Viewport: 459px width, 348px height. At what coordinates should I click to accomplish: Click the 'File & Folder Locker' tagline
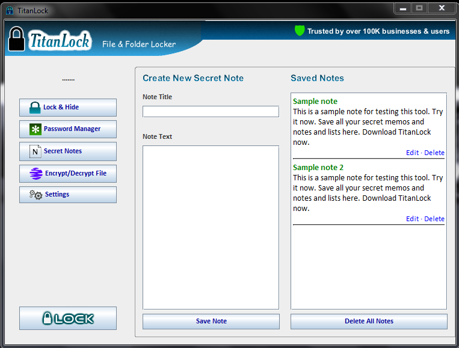pos(139,44)
